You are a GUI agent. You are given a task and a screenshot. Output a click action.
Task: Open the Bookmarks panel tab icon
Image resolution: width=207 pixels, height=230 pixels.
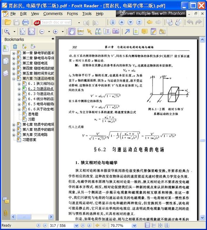click(x=6, y=48)
